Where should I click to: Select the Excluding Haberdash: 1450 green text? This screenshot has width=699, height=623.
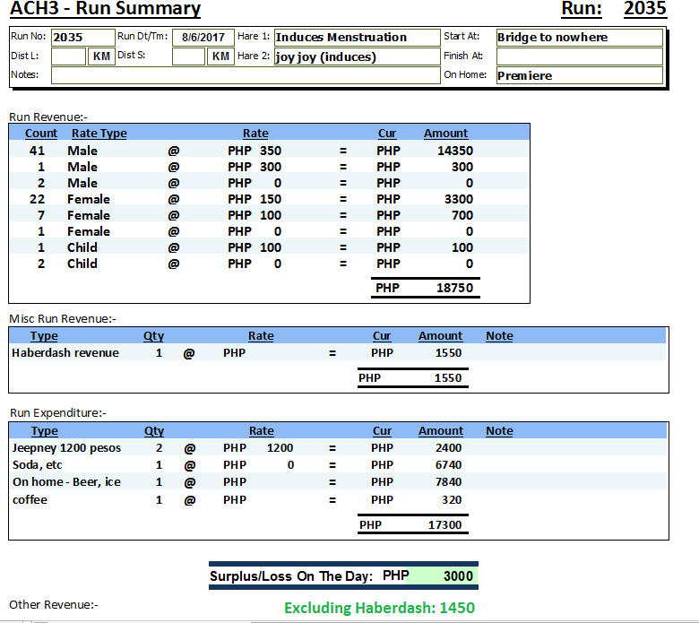click(379, 608)
